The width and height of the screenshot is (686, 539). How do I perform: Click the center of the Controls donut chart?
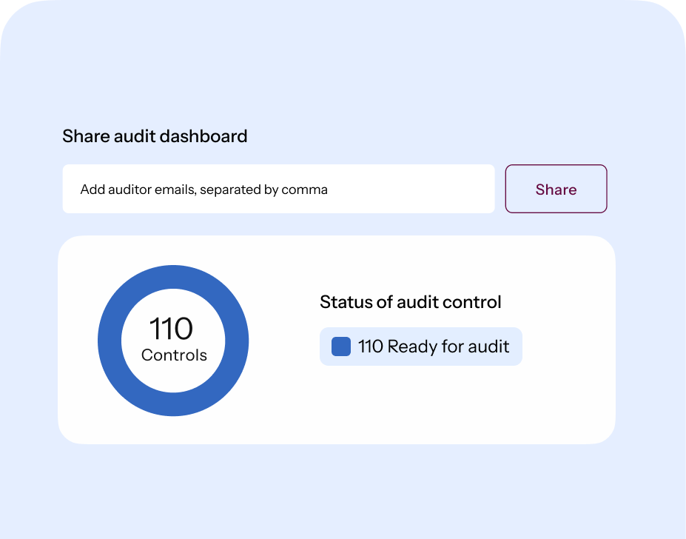coord(173,341)
